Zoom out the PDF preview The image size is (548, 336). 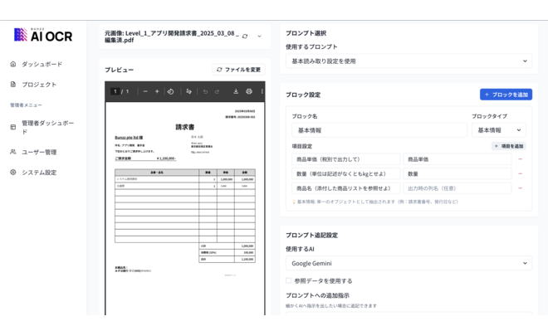click(x=145, y=91)
